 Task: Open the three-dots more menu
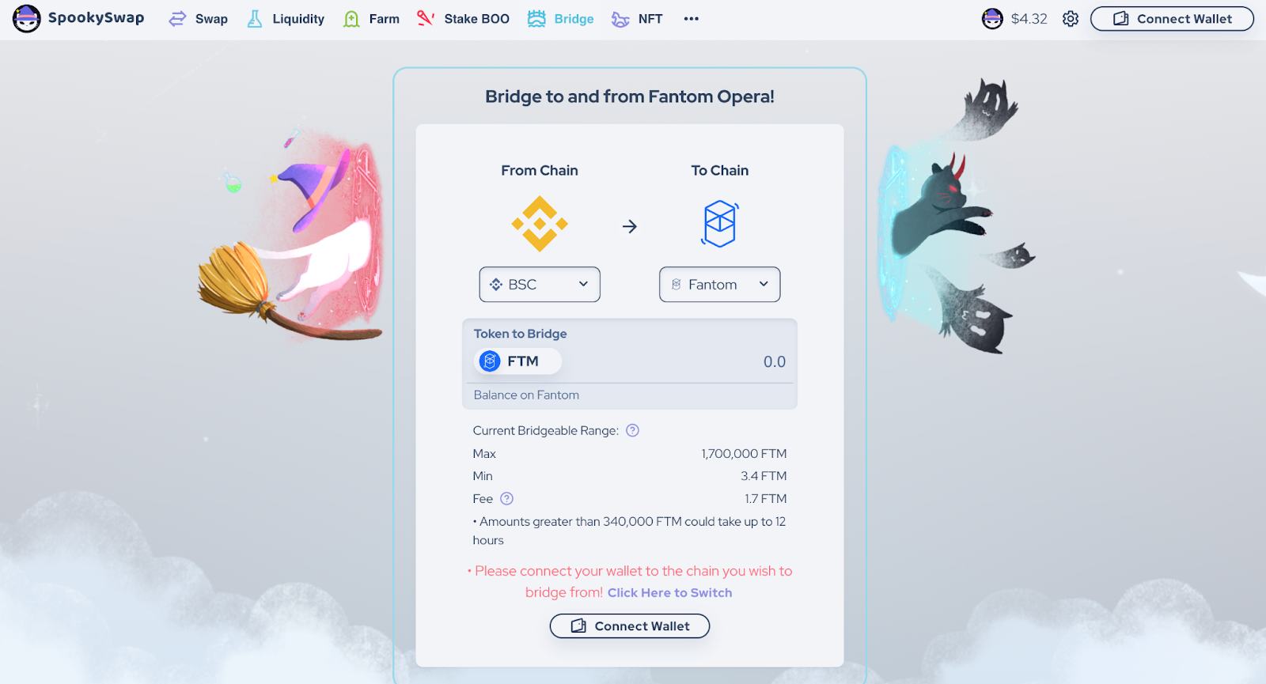692,19
